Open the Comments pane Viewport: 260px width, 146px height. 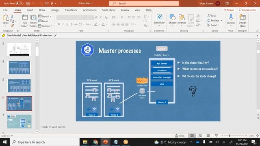(x=247, y=10)
